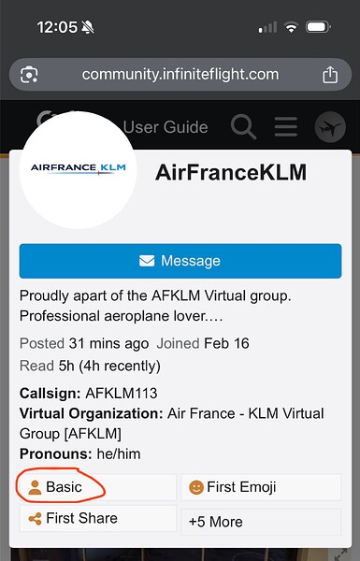Viewport: 360px width, 561px height.
Task: Open the User Guide link
Action: [166, 127]
